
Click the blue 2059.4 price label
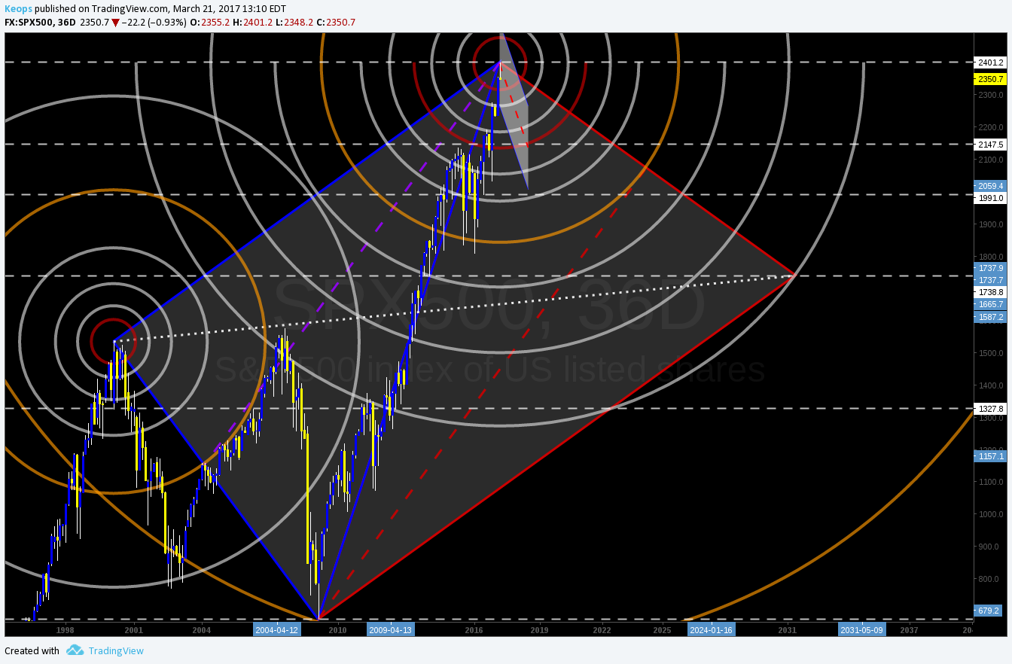point(990,186)
